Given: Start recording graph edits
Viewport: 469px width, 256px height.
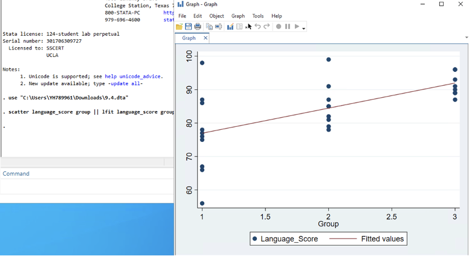Looking at the screenshot, I should tap(279, 27).
